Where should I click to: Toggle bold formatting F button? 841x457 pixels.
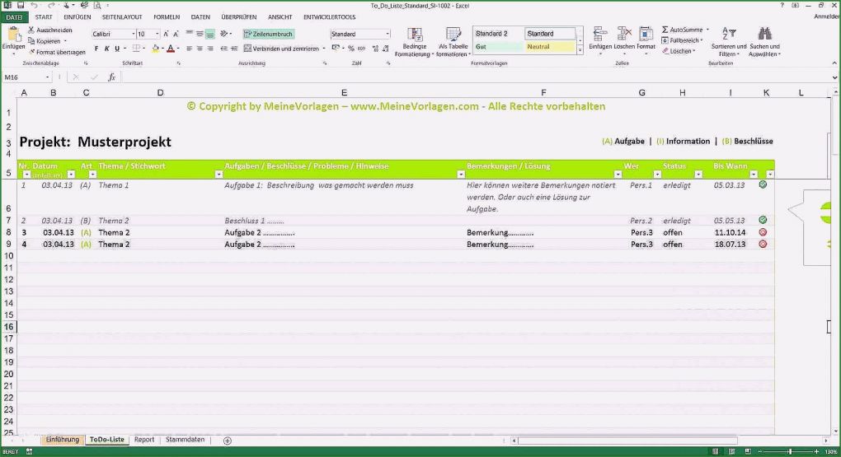pyautogui.click(x=96, y=49)
